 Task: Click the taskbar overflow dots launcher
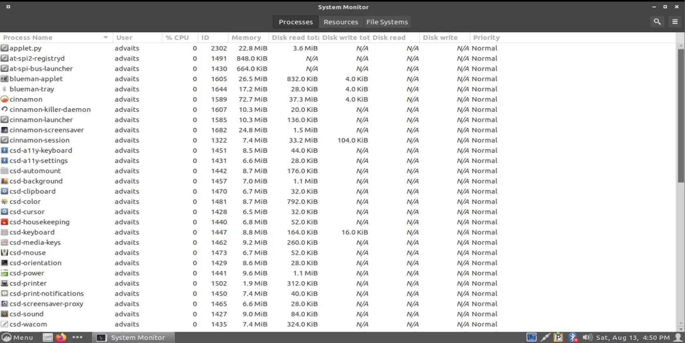tap(77, 337)
